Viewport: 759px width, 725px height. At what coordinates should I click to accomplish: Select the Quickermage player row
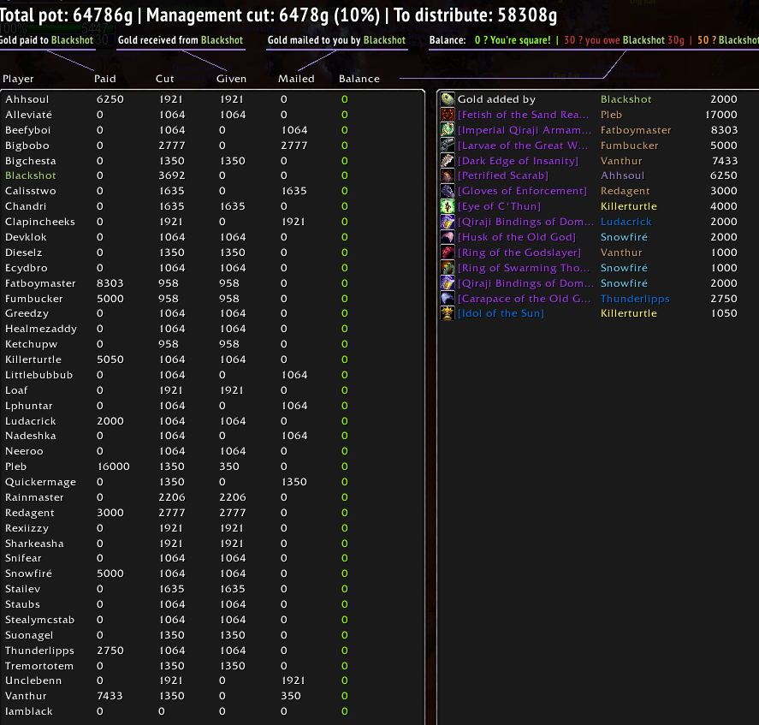point(212,482)
